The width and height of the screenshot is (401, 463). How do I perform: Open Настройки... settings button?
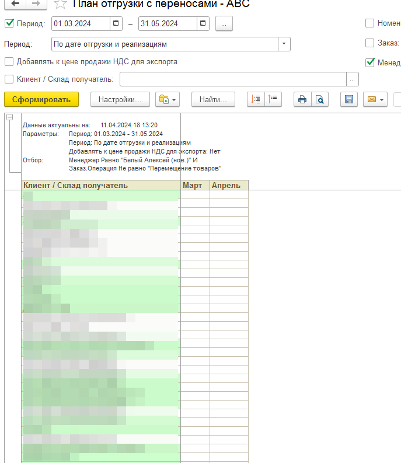[x=120, y=100]
